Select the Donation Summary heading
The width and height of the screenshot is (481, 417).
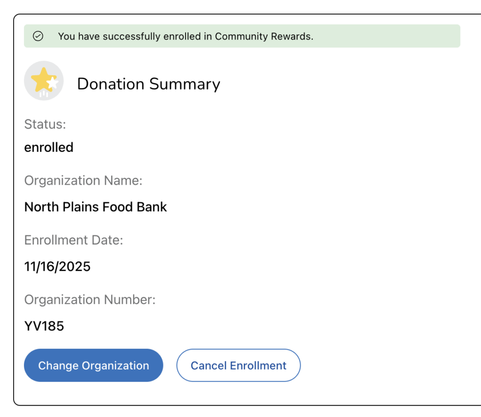tap(148, 84)
